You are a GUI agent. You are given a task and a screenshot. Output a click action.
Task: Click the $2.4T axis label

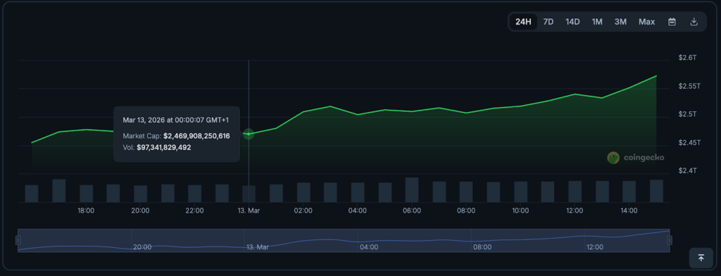tap(687, 170)
